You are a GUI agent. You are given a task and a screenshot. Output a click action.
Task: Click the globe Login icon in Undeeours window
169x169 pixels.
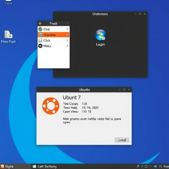100,35
